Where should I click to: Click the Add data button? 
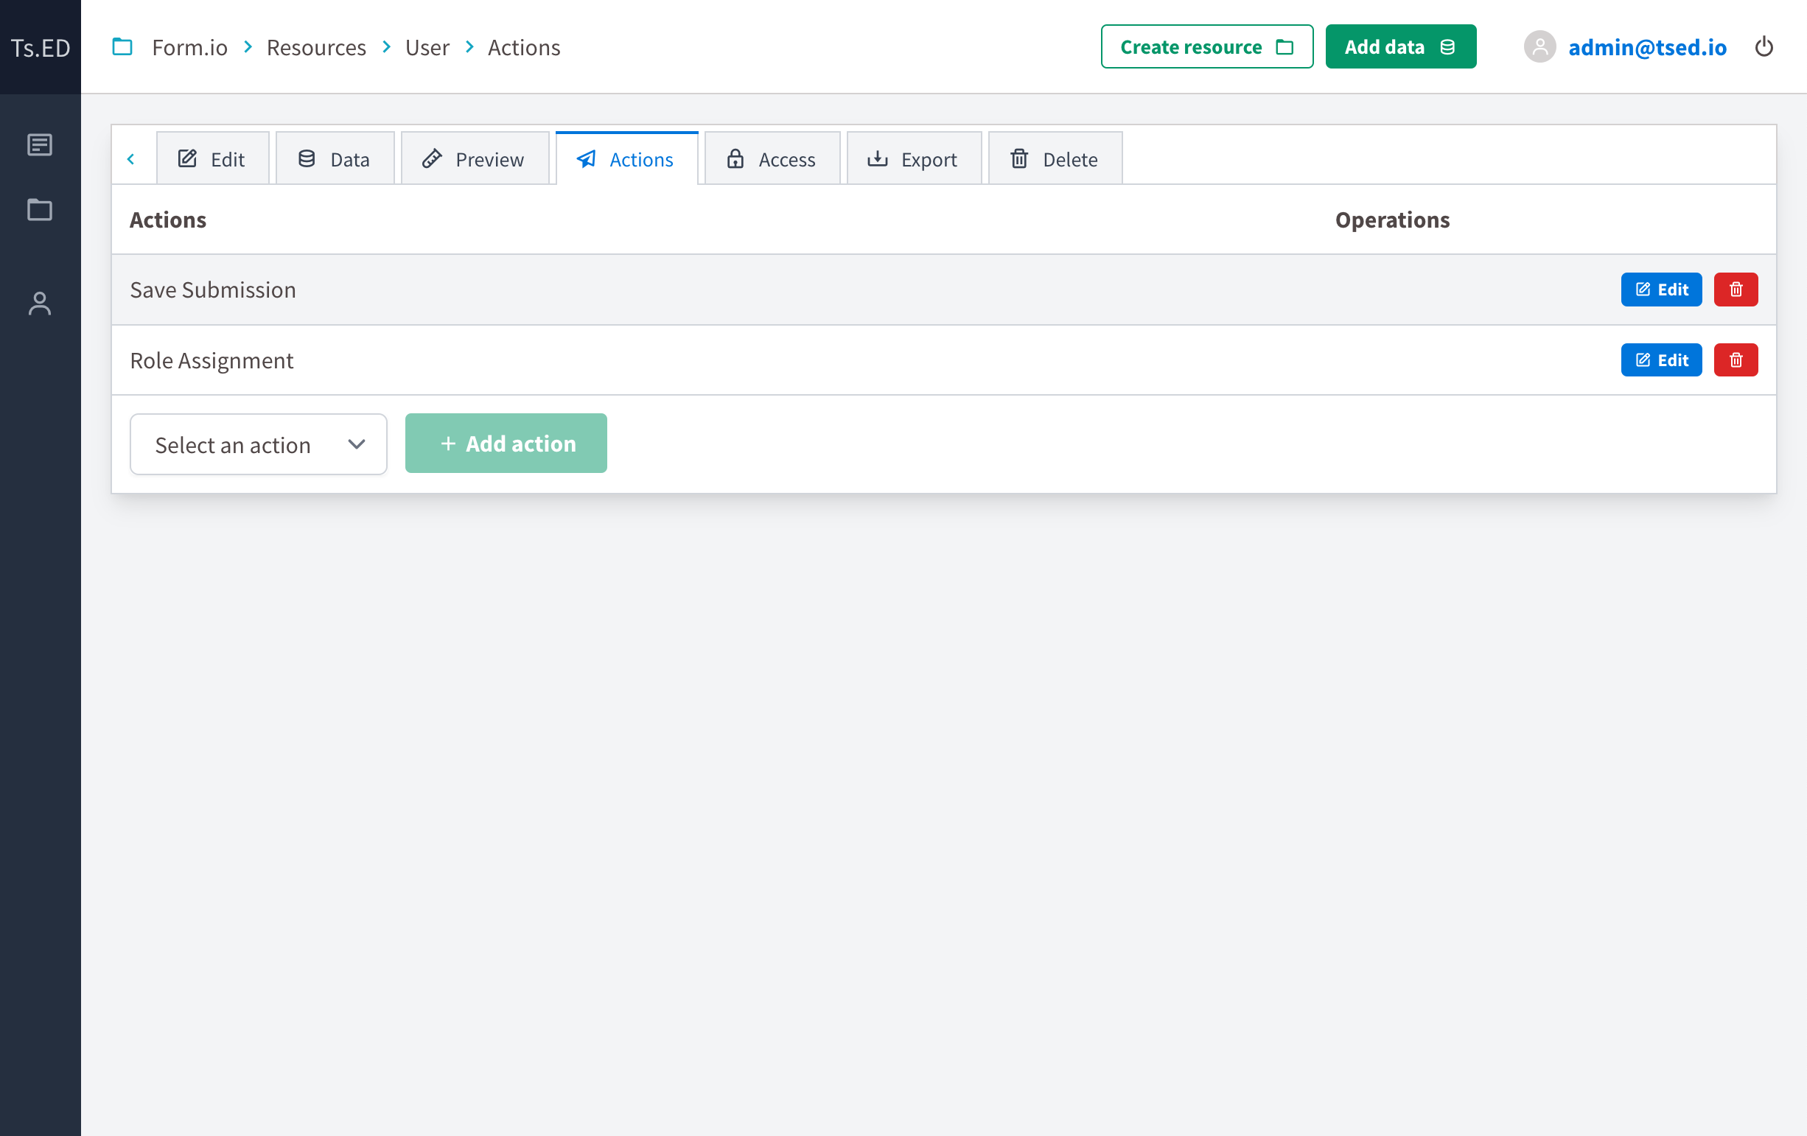coord(1400,46)
